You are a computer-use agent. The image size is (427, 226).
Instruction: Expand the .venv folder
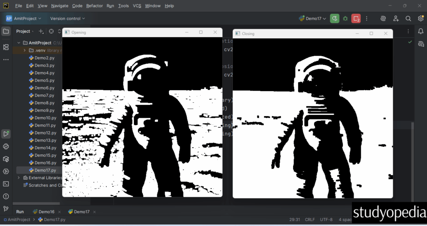tap(25, 50)
